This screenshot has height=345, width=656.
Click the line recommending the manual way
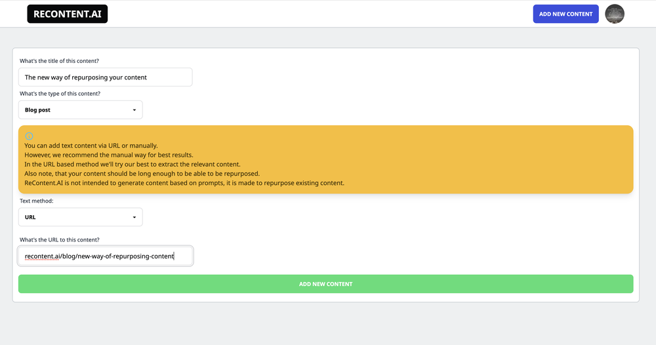[109, 155]
